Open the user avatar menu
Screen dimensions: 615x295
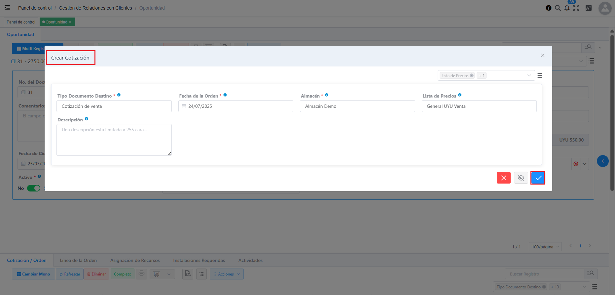click(x=605, y=8)
